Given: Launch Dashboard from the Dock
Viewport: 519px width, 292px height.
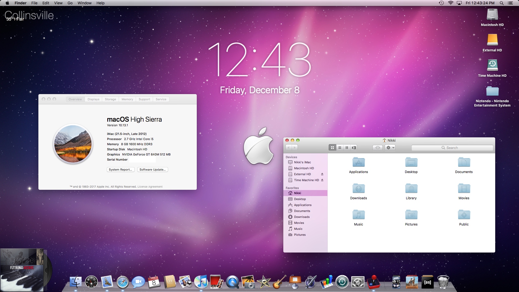Looking at the screenshot, I should tap(91, 282).
